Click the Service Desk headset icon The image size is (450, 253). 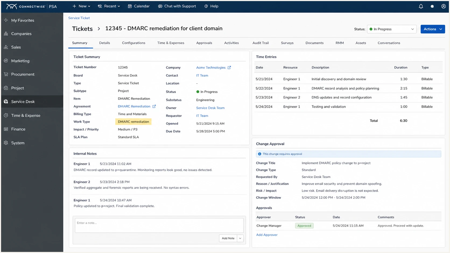(6, 102)
